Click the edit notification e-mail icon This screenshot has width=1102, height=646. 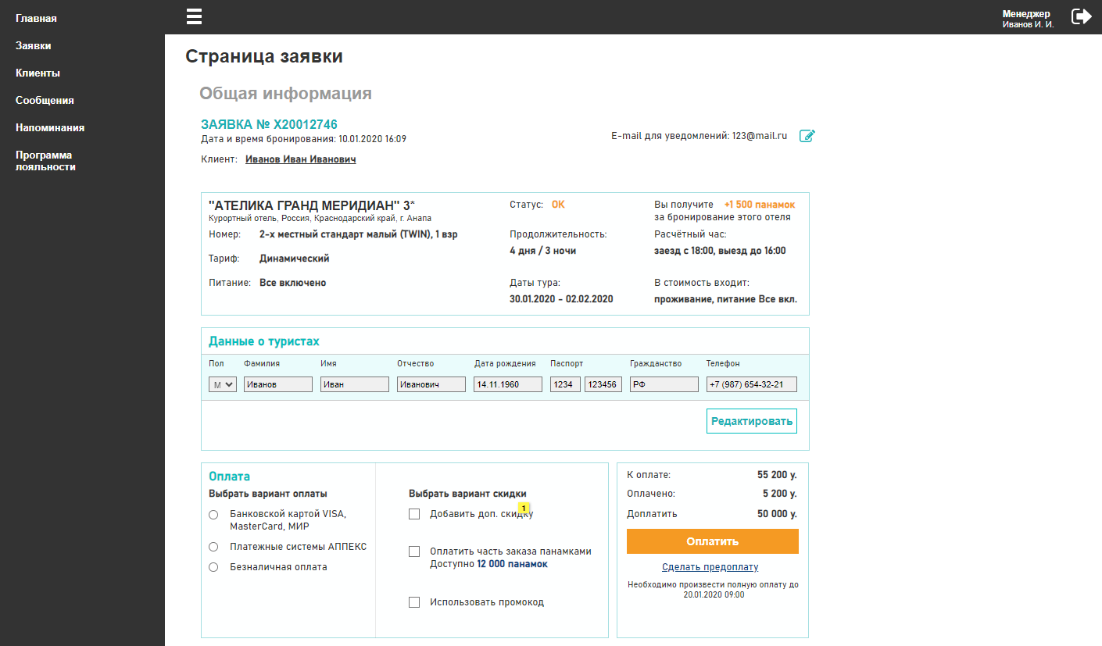pos(807,136)
